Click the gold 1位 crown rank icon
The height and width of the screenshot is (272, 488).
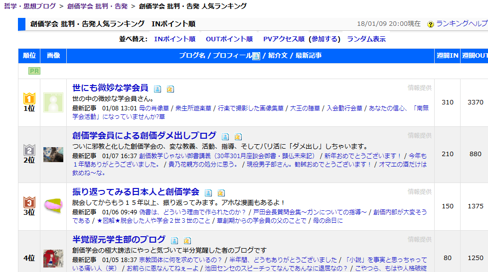(29, 98)
